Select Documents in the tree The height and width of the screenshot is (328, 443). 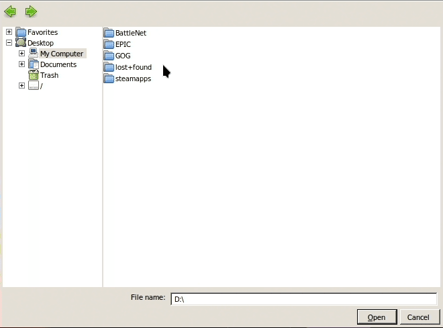pos(58,64)
